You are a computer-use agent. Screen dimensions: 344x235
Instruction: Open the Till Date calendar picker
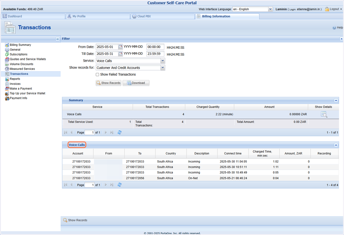[x=120, y=54]
